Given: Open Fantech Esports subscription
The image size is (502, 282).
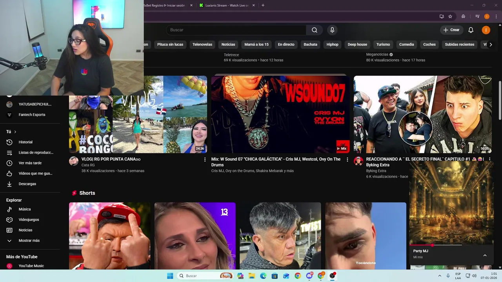Looking at the screenshot, I should [x=30, y=115].
